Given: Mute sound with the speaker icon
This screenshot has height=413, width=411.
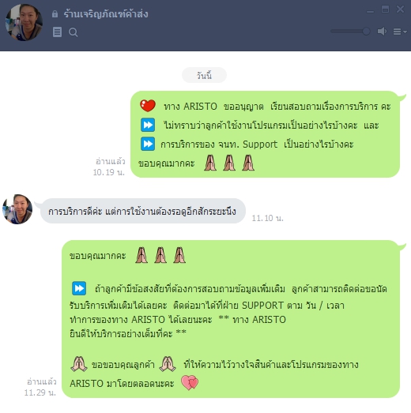Looking at the screenshot, I should [382, 32].
